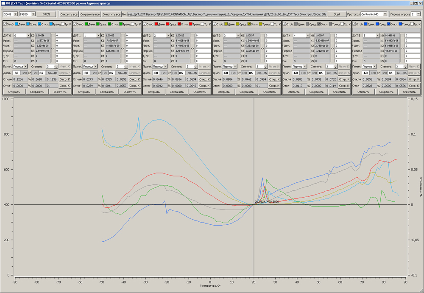424x293 pixels.
Task: Click Открыть button in ДУТ 0 panel
Action: (x=14, y=92)
